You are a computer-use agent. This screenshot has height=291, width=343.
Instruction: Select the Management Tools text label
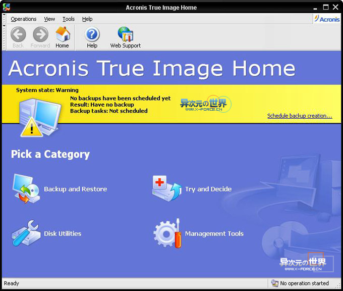pyautogui.click(x=214, y=233)
